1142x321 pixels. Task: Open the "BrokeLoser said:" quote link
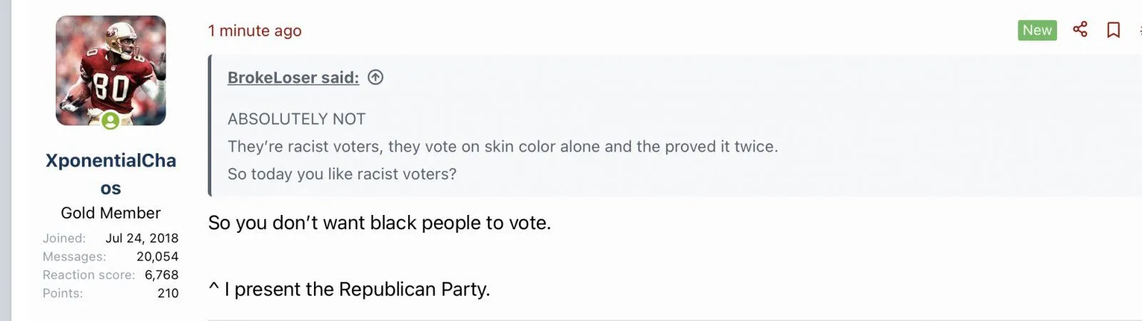tap(293, 78)
